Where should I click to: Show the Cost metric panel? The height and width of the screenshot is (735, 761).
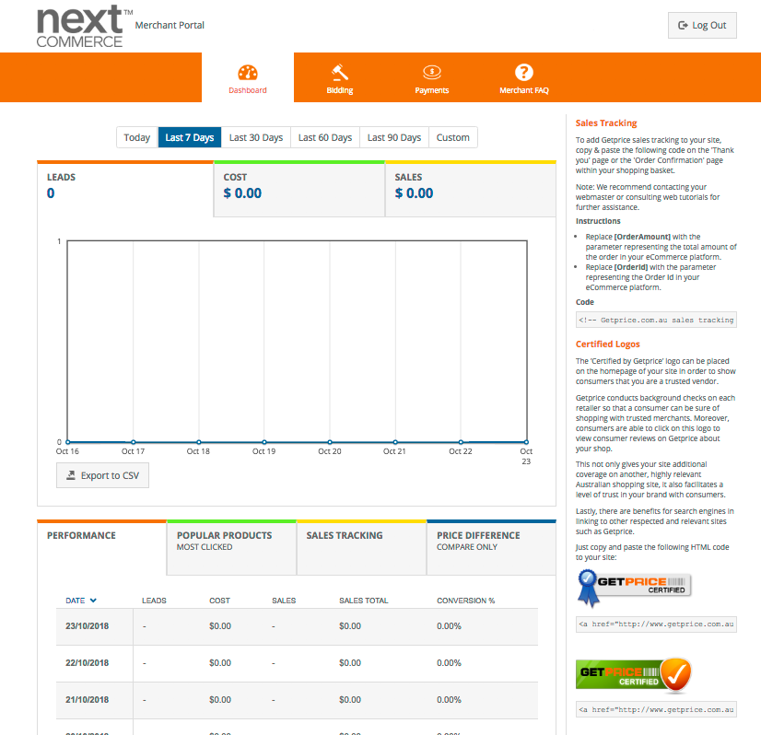click(299, 188)
